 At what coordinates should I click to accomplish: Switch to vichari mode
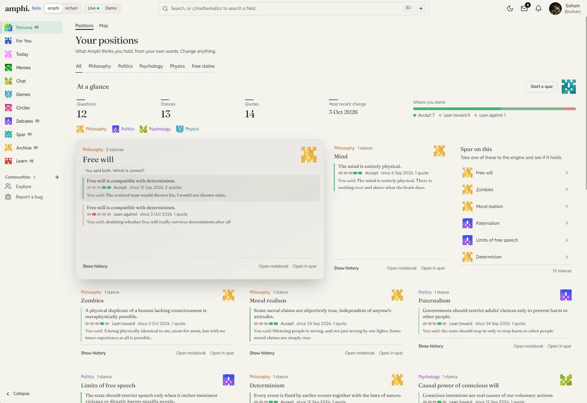[71, 8]
